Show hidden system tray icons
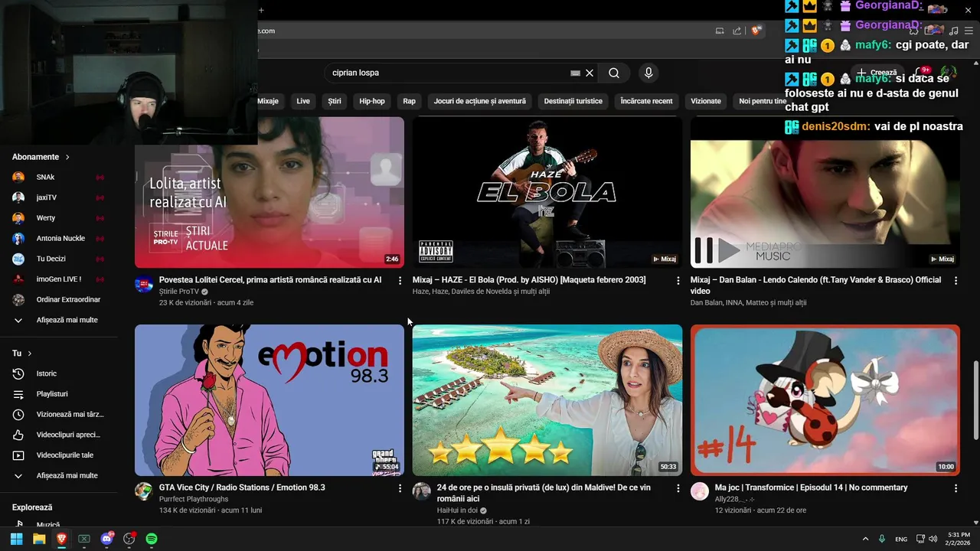 point(865,539)
